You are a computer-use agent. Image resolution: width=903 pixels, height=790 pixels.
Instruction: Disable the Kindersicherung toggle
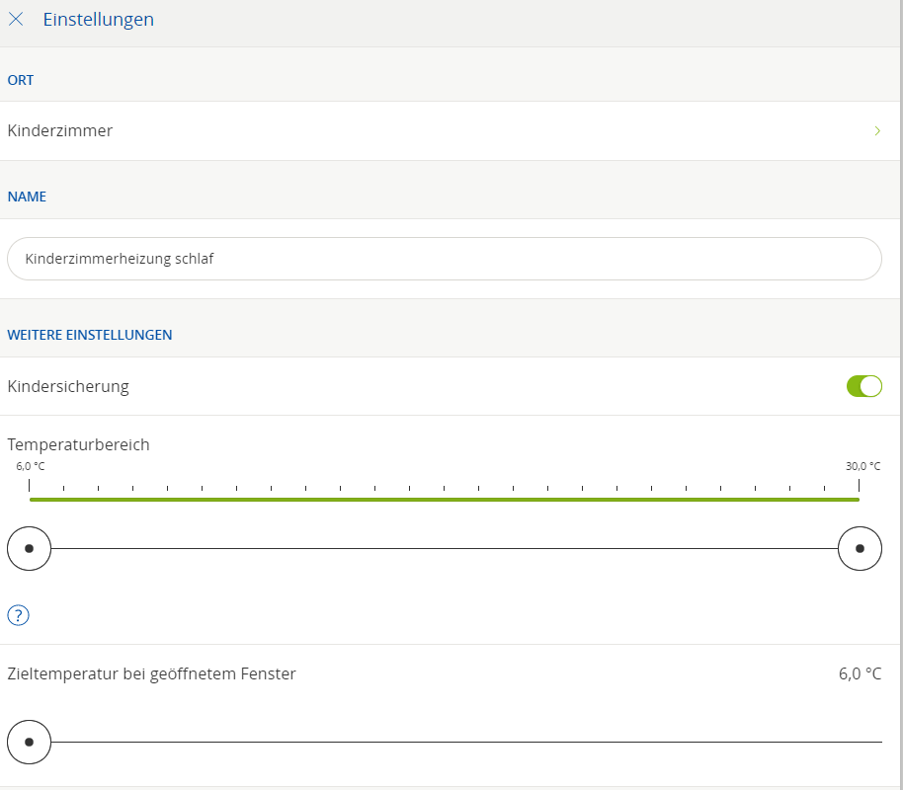click(x=863, y=386)
